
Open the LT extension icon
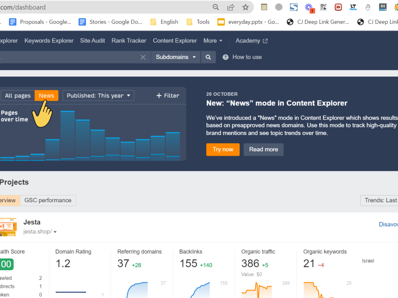tap(353, 7)
